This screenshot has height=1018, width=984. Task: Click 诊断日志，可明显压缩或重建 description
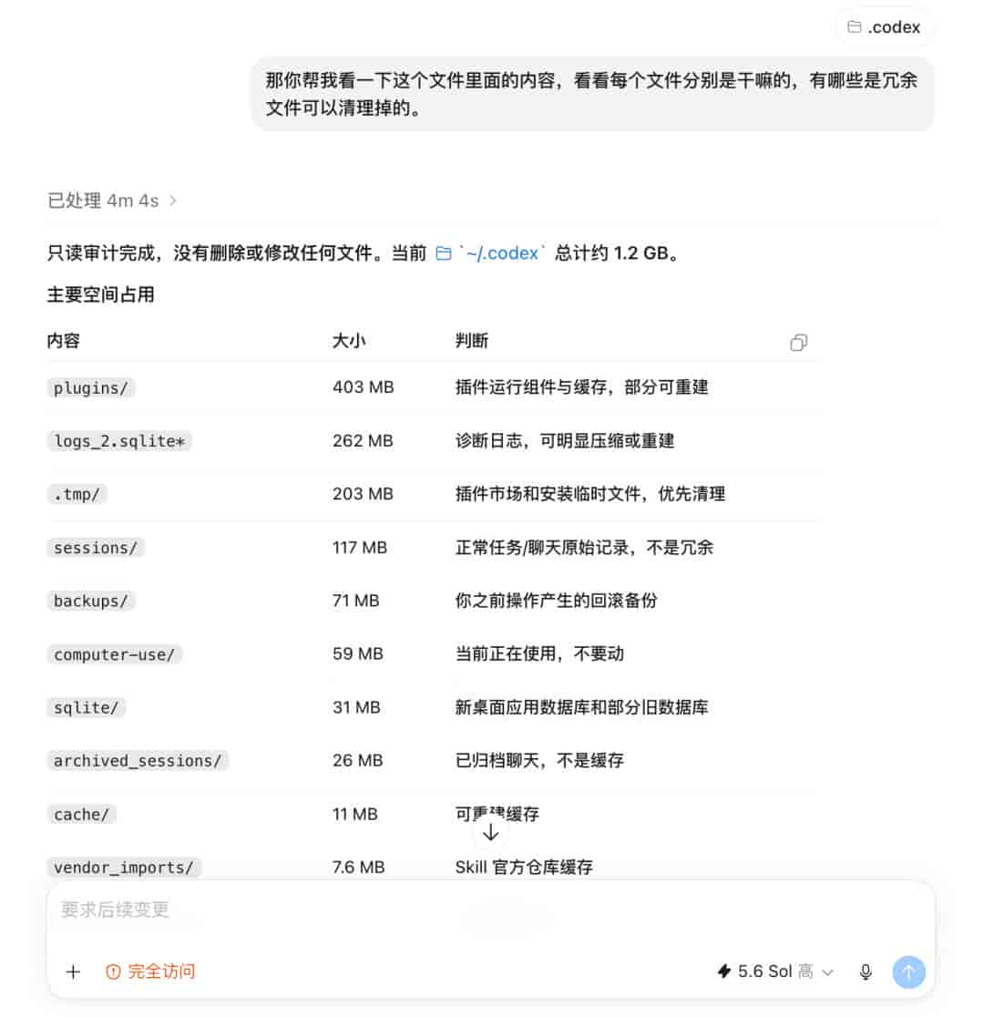pyautogui.click(x=565, y=441)
